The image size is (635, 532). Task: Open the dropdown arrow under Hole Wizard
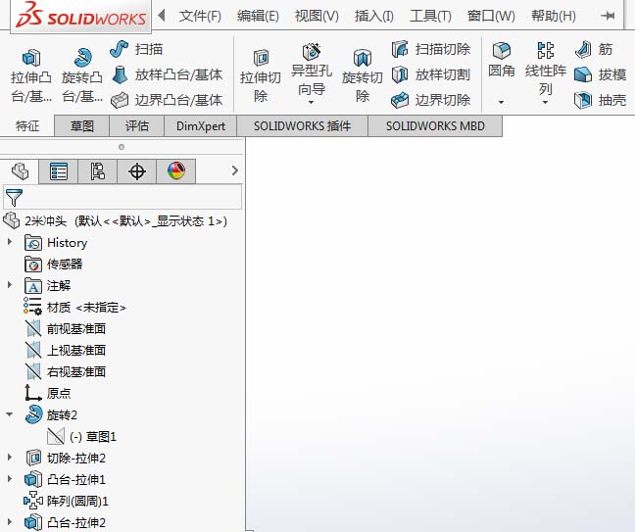pos(311,103)
